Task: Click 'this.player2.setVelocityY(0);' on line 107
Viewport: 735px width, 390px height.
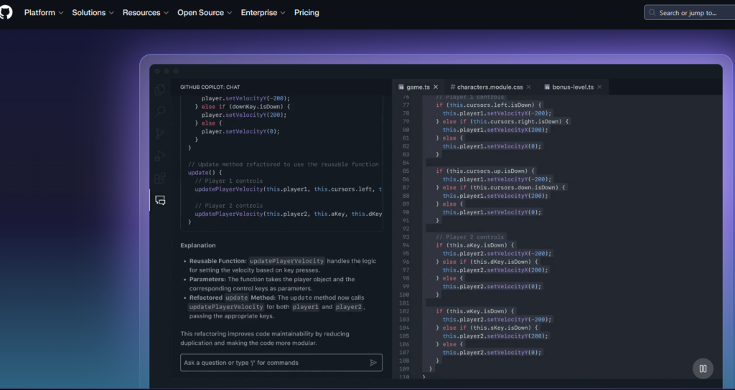Action: pos(492,352)
